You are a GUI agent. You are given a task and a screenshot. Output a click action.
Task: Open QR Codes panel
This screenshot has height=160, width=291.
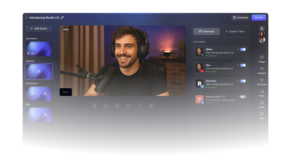point(262,82)
